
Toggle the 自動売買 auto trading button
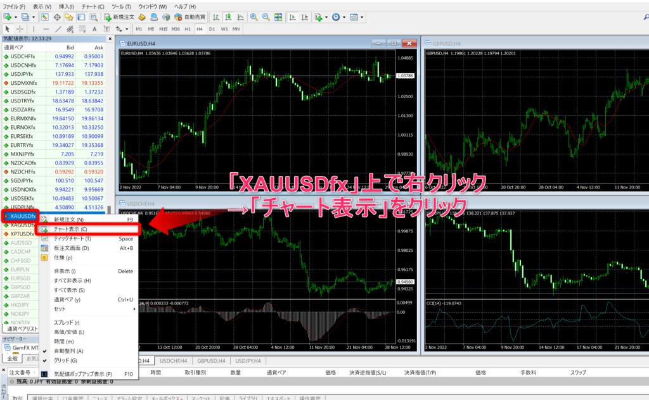tap(185, 17)
